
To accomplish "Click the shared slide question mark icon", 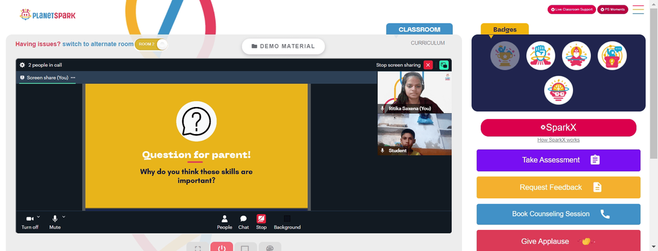I will [196, 121].
